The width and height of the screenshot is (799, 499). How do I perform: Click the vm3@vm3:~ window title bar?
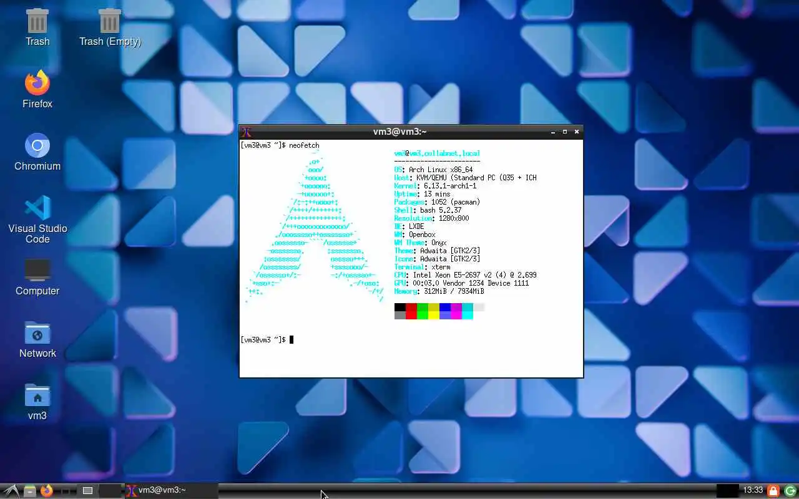pyautogui.click(x=399, y=132)
